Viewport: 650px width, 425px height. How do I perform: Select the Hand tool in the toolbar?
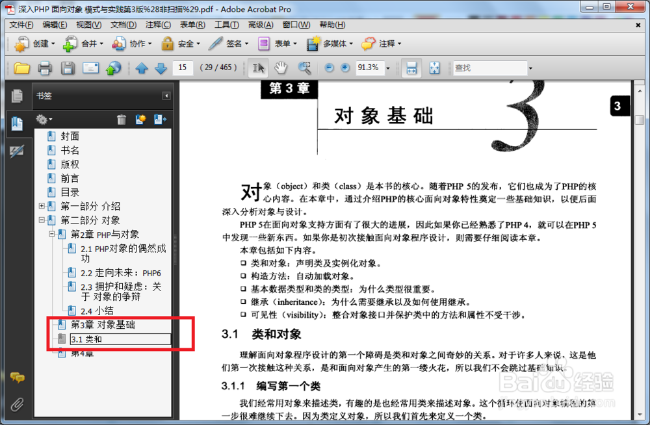(x=282, y=68)
